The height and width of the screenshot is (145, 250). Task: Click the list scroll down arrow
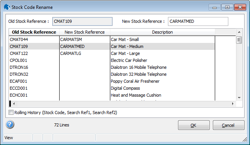coord(239,98)
